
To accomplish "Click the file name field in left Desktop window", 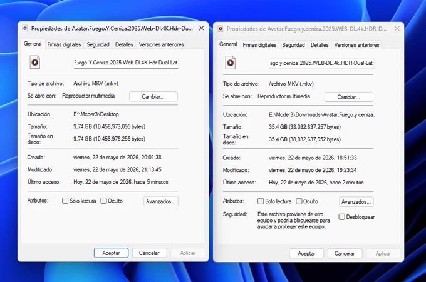I will coord(126,63).
